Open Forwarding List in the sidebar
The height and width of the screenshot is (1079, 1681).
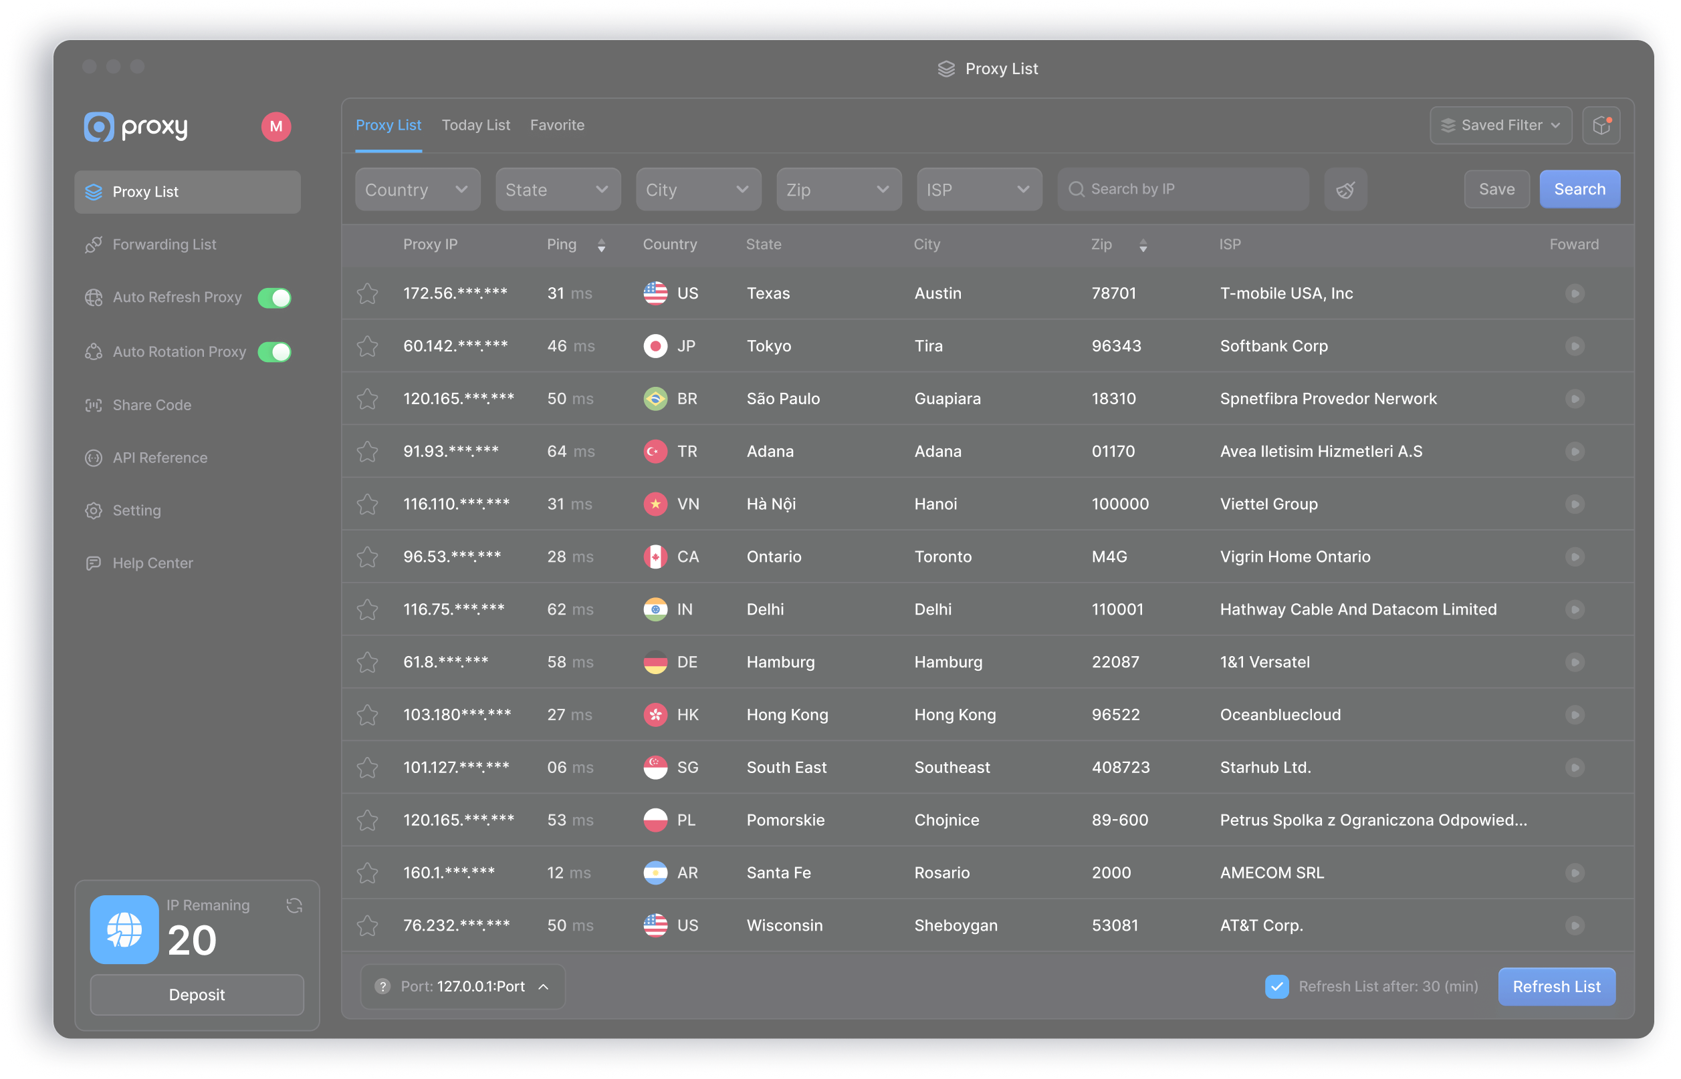pos(164,245)
